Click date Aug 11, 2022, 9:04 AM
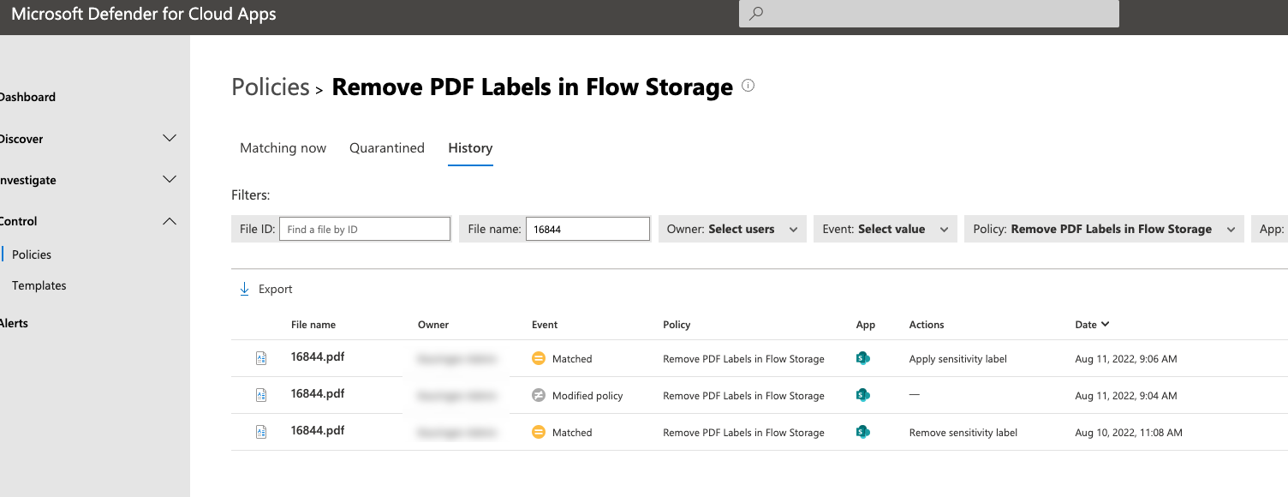The width and height of the screenshot is (1288, 497). (1126, 396)
